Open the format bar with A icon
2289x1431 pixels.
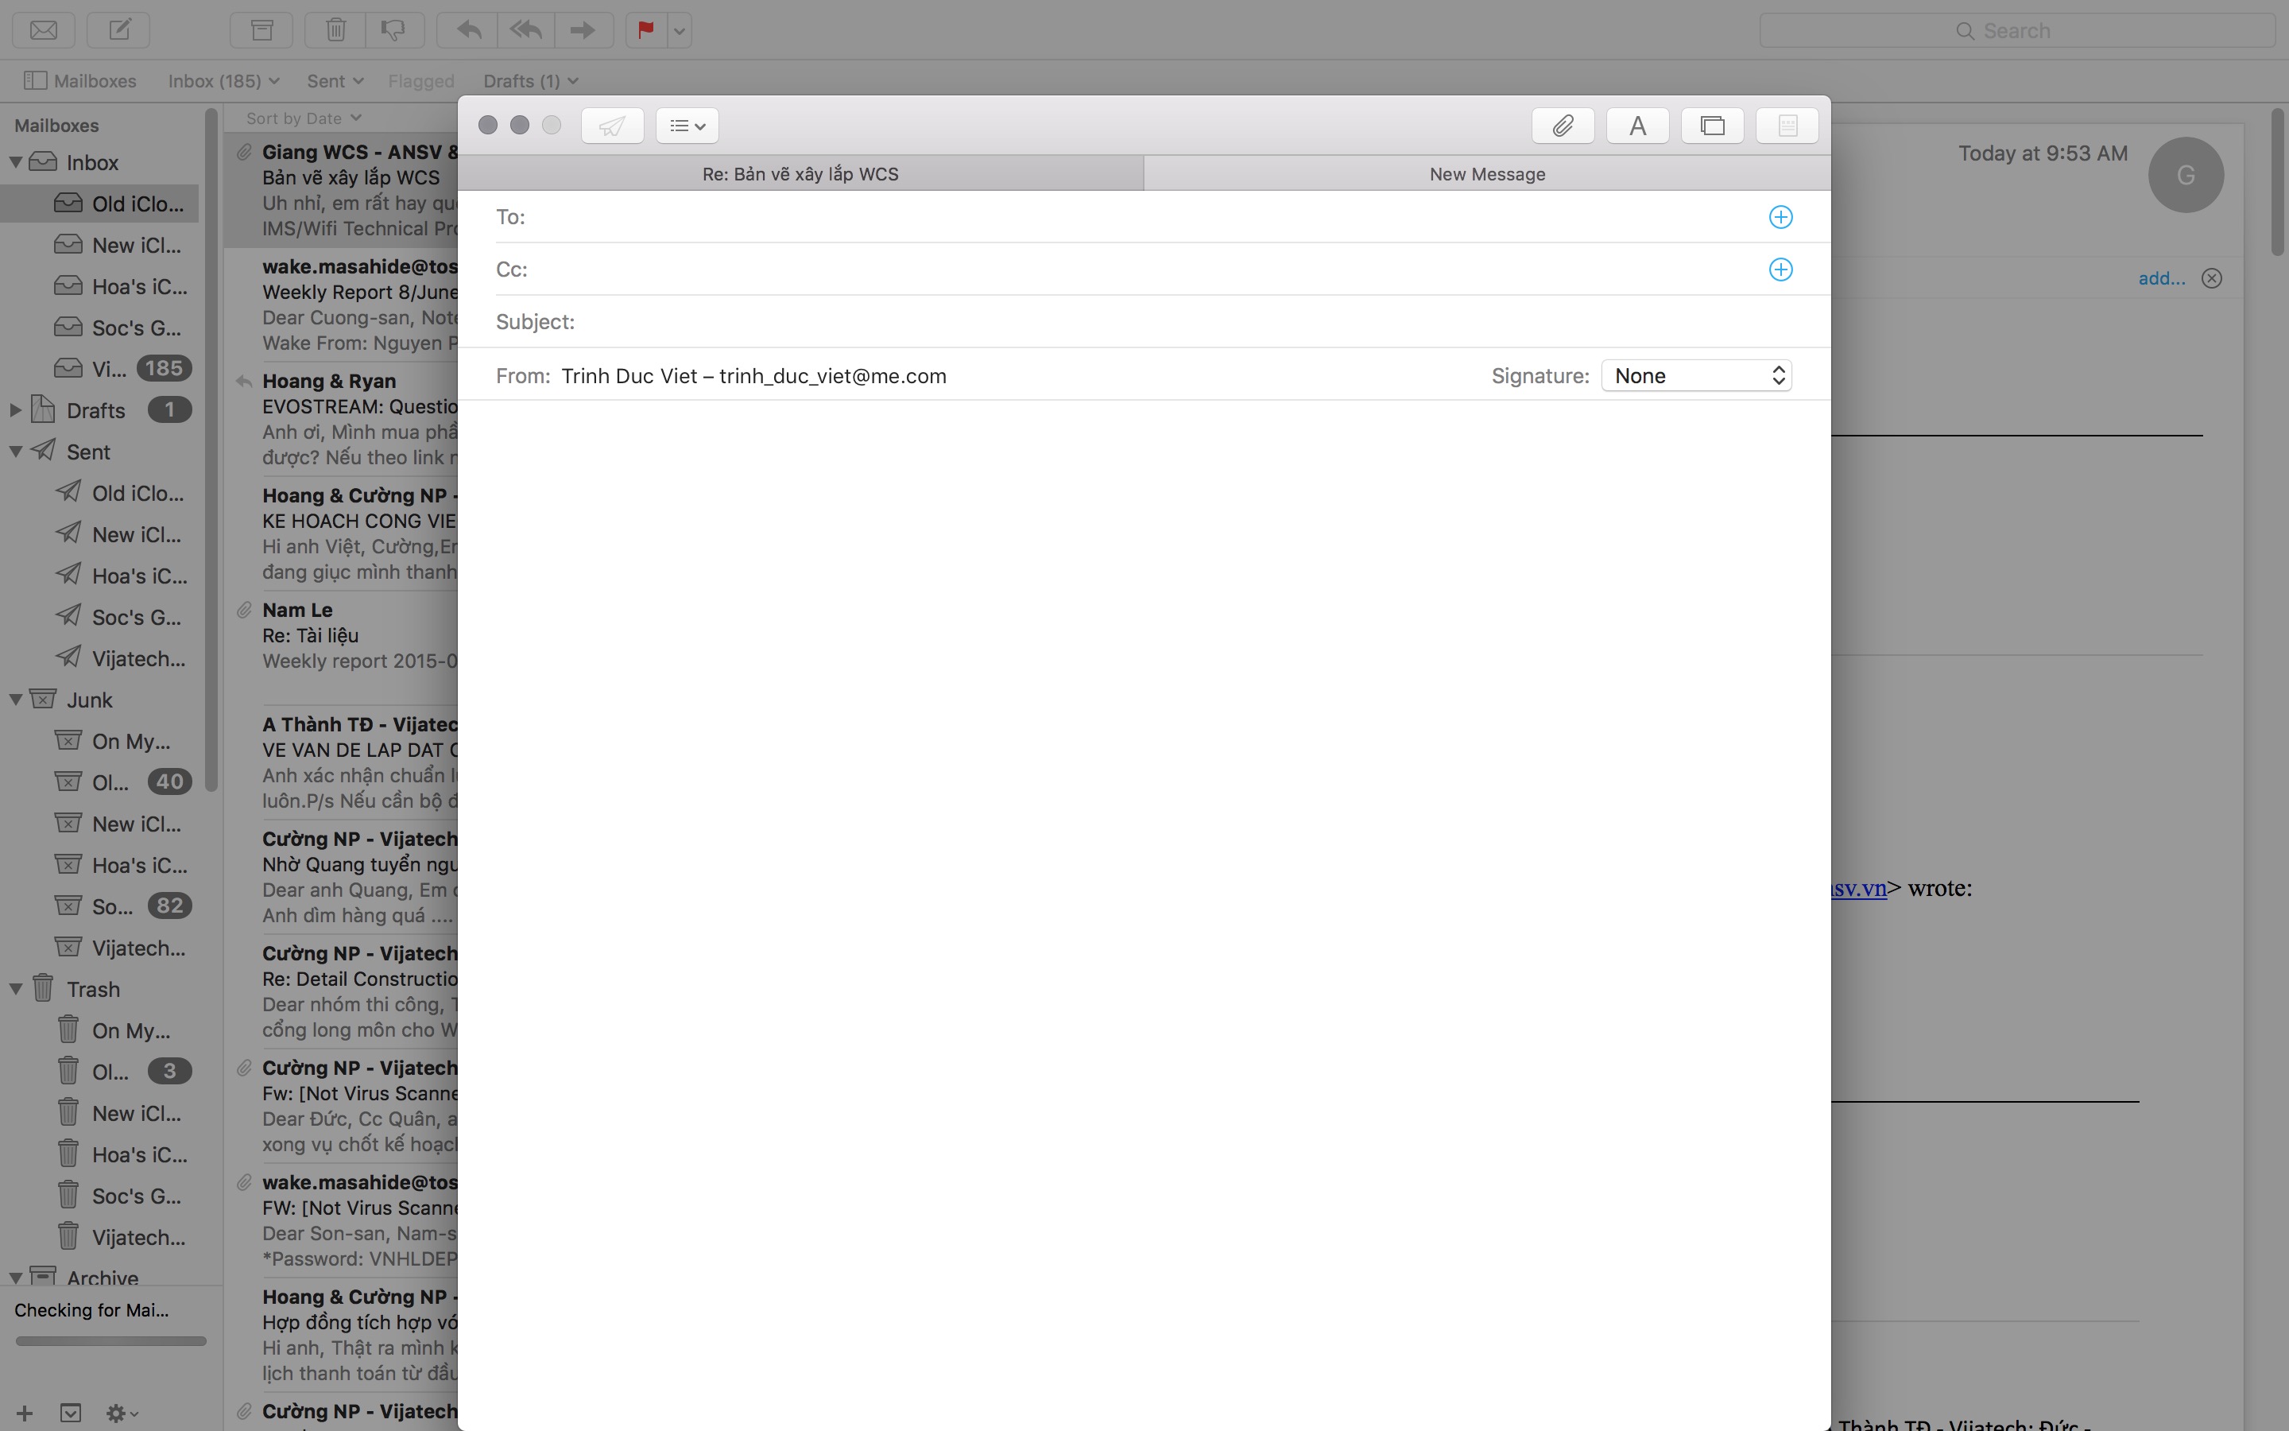point(1637,125)
